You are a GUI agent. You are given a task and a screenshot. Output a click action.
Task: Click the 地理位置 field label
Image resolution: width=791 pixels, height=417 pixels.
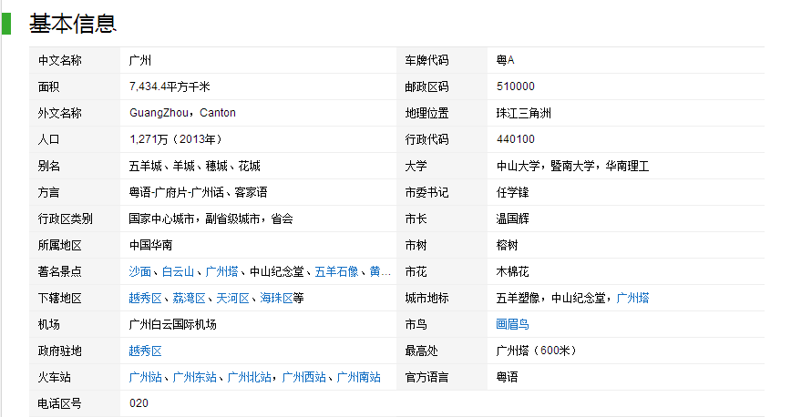tap(426, 113)
